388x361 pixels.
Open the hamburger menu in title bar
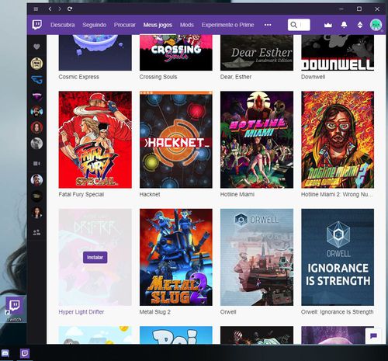tap(36, 9)
